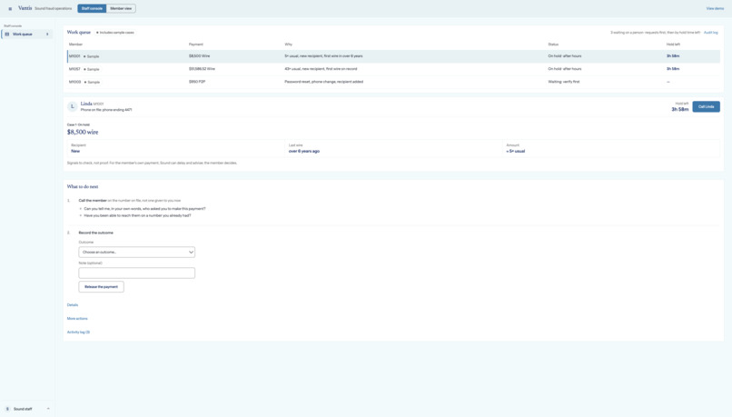Select the M1003 row in the work queue
Viewport: 732px width, 417px height.
tap(393, 82)
